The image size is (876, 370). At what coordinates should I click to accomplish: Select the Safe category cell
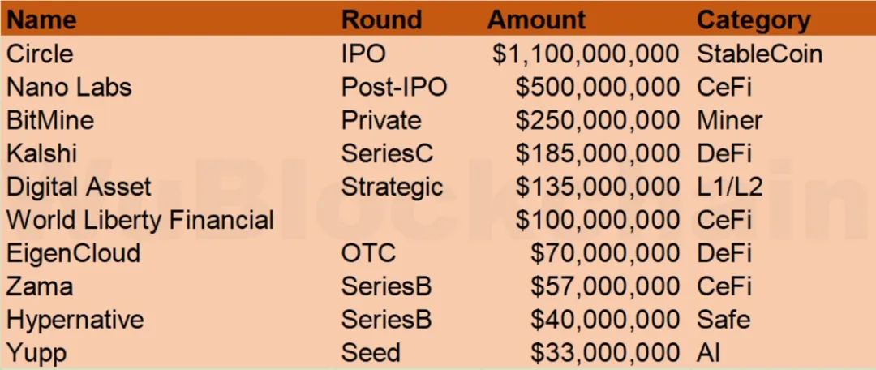coord(724,320)
